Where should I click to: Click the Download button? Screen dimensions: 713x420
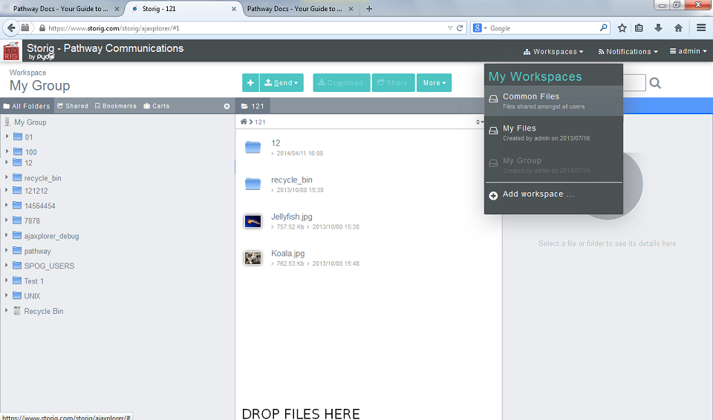coord(341,82)
